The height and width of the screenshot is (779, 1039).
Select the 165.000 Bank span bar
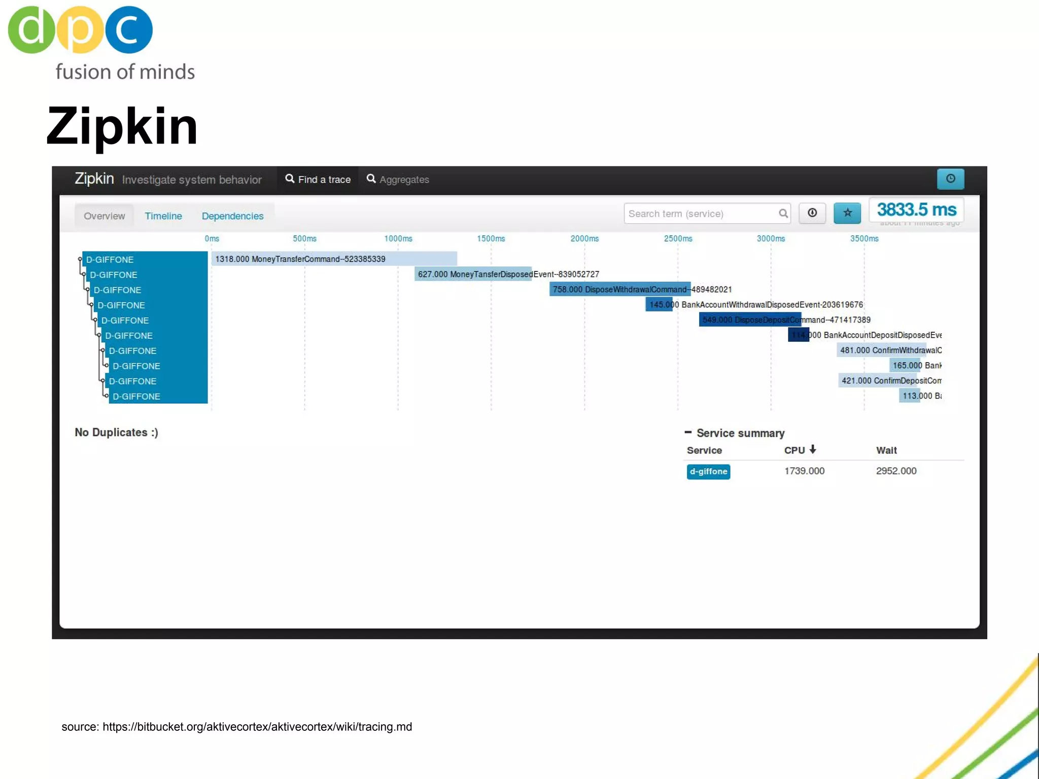coord(905,365)
